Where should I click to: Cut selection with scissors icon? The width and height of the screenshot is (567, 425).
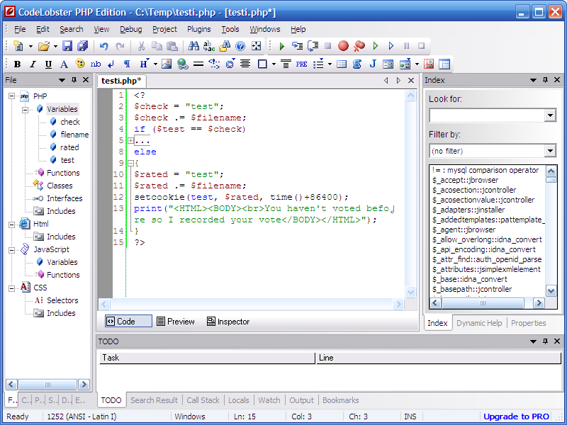[141, 46]
